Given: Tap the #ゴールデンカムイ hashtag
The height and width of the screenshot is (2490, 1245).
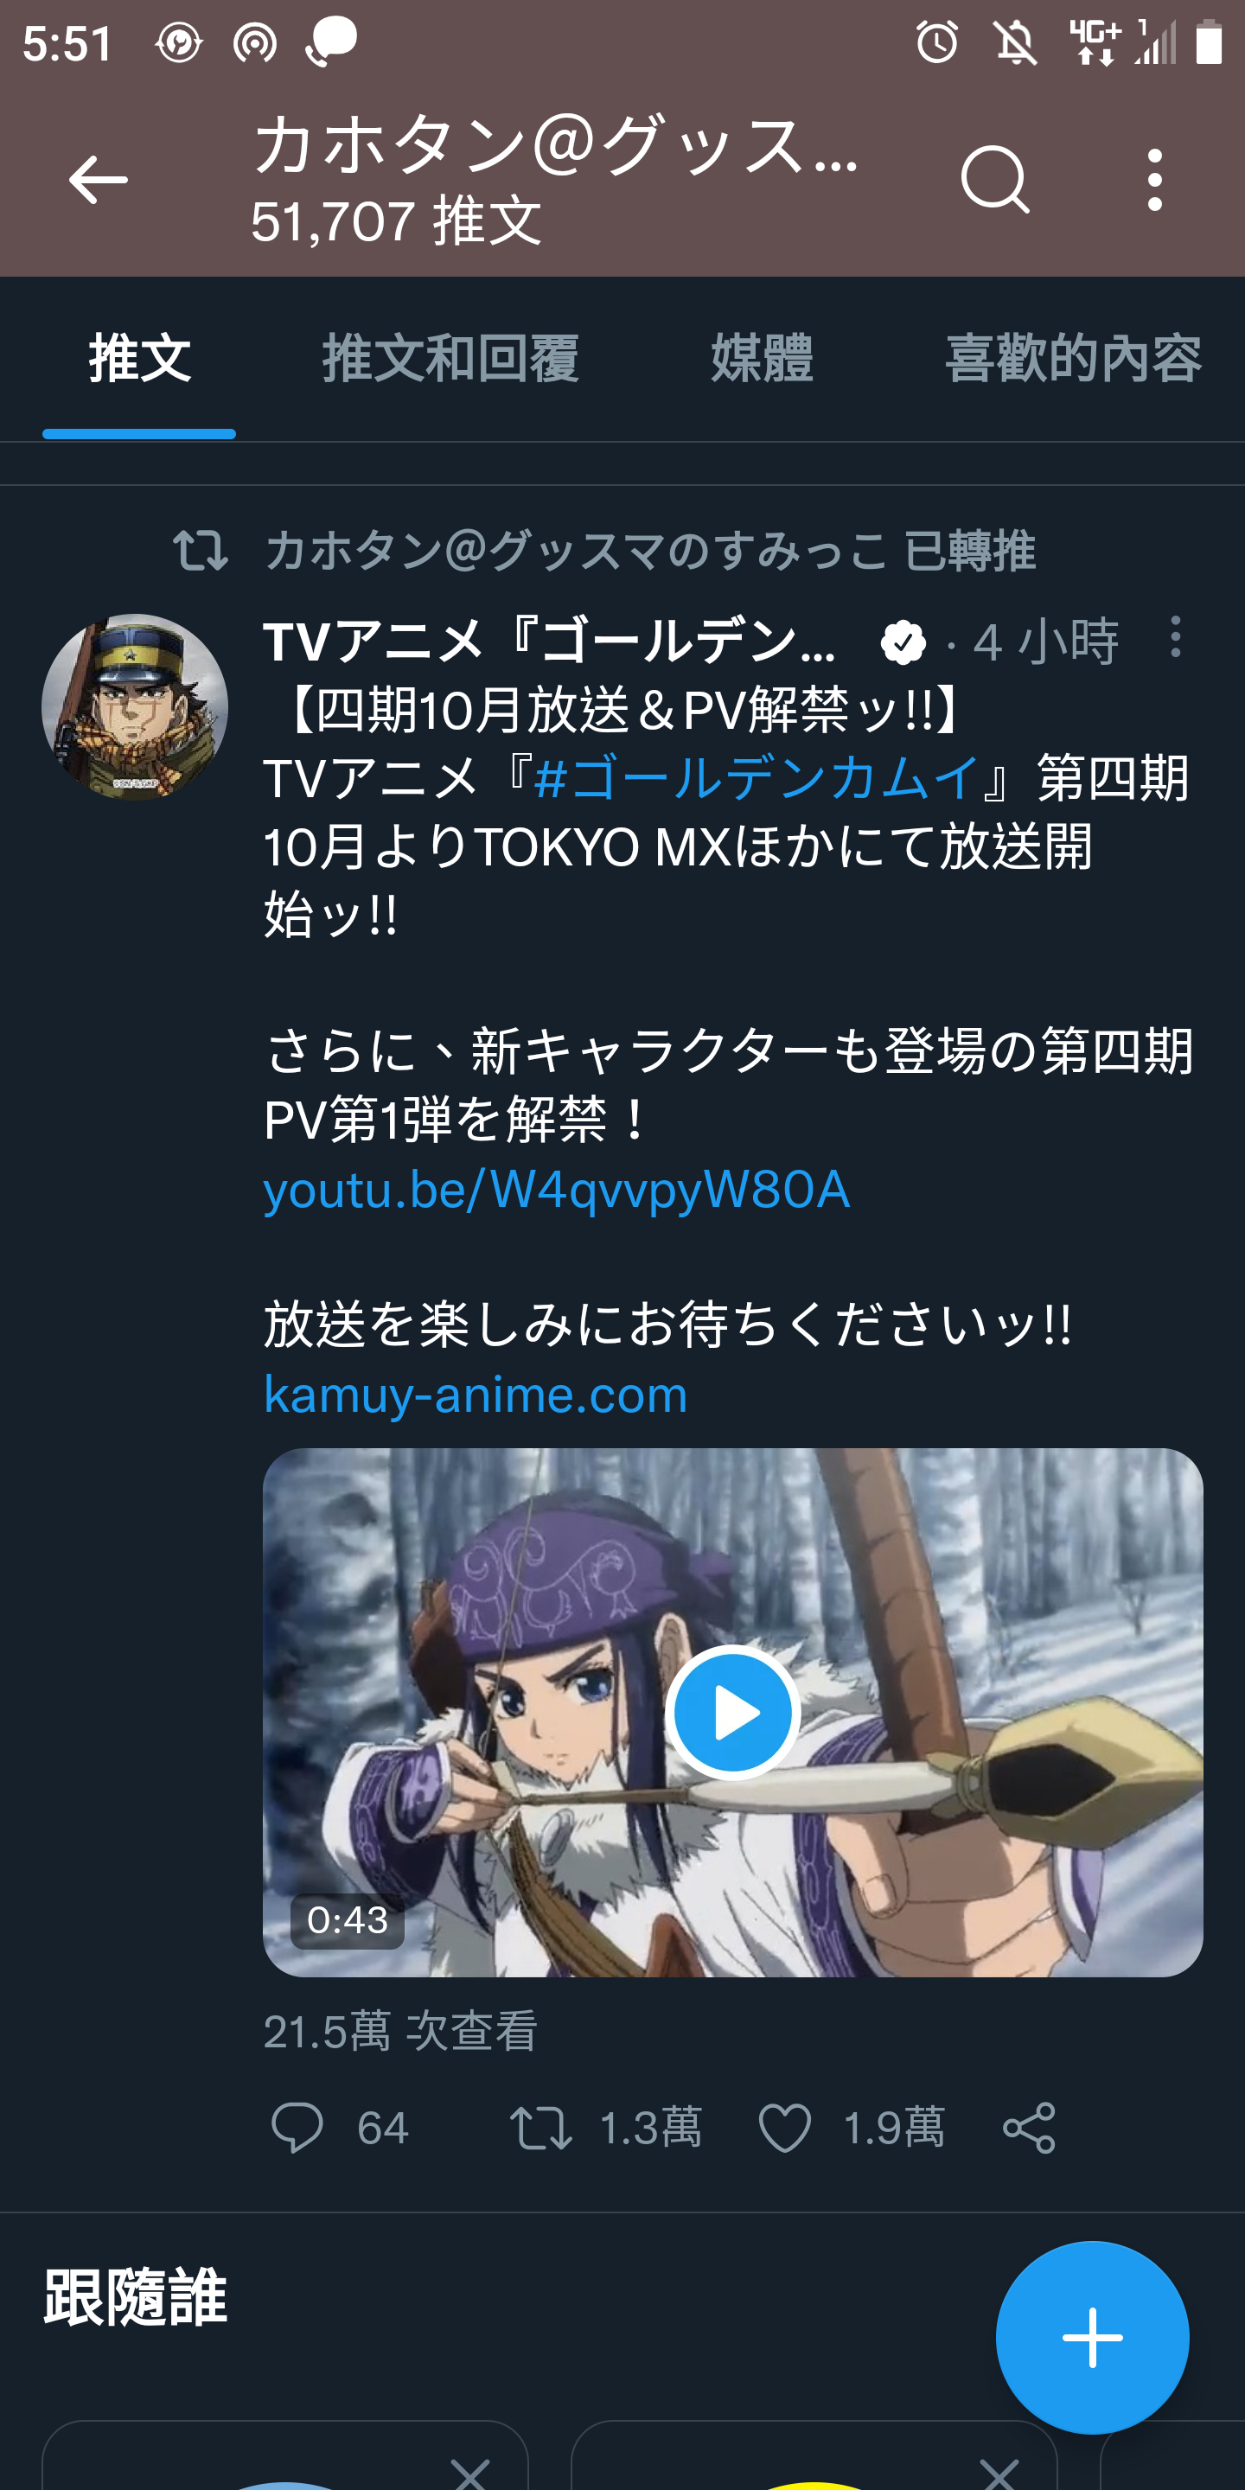Looking at the screenshot, I should [757, 777].
